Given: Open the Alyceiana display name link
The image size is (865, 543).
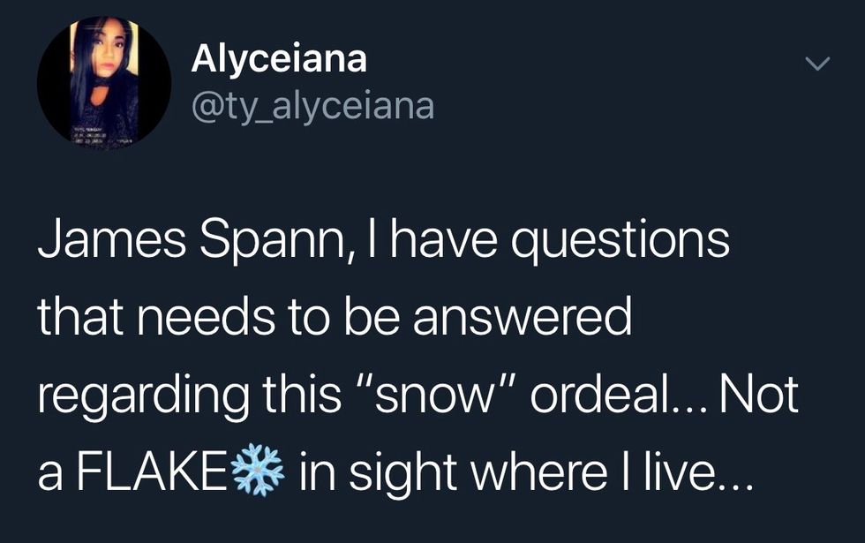Looking at the screenshot, I should 278,60.
